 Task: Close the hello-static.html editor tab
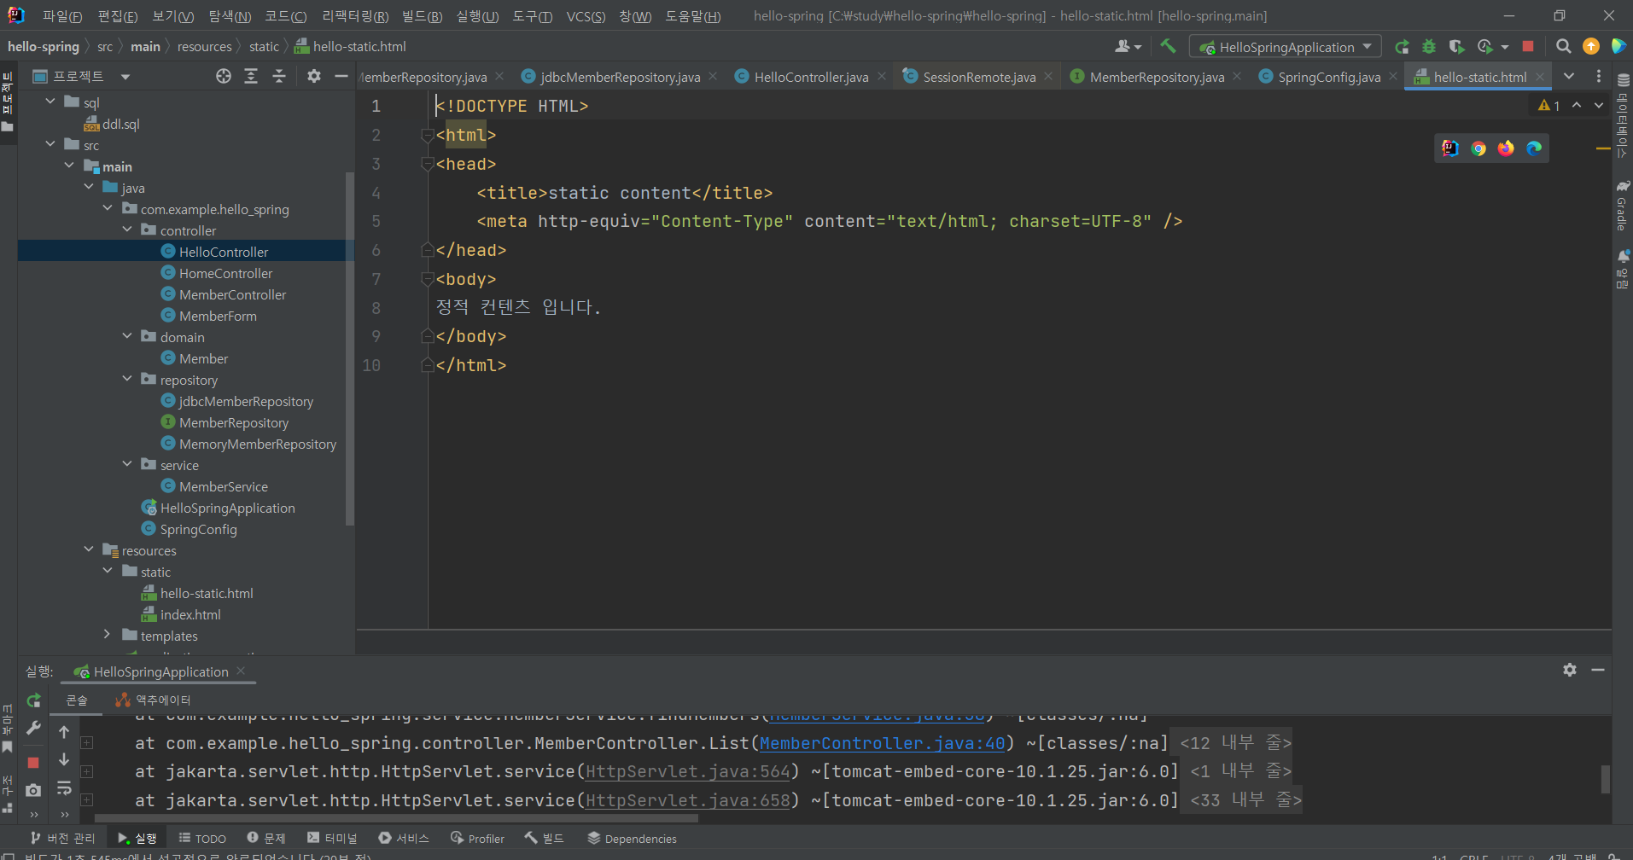point(1540,77)
